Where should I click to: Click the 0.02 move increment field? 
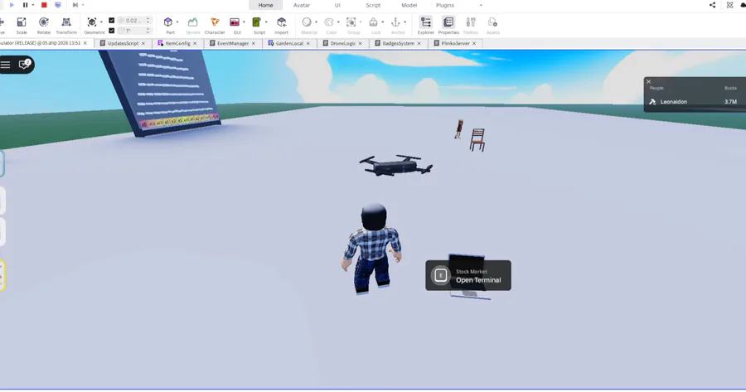131,21
